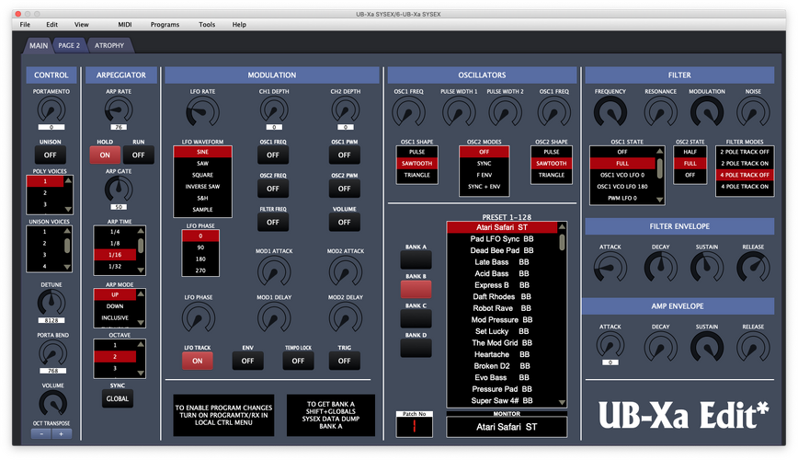
Task: Open the Programs menu
Action: (165, 25)
